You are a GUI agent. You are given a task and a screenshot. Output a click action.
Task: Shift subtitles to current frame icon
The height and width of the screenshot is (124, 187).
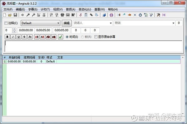point(73,15)
